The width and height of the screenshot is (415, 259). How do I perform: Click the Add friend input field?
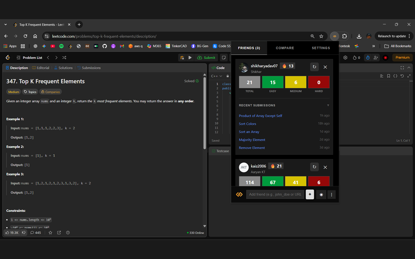point(275,194)
